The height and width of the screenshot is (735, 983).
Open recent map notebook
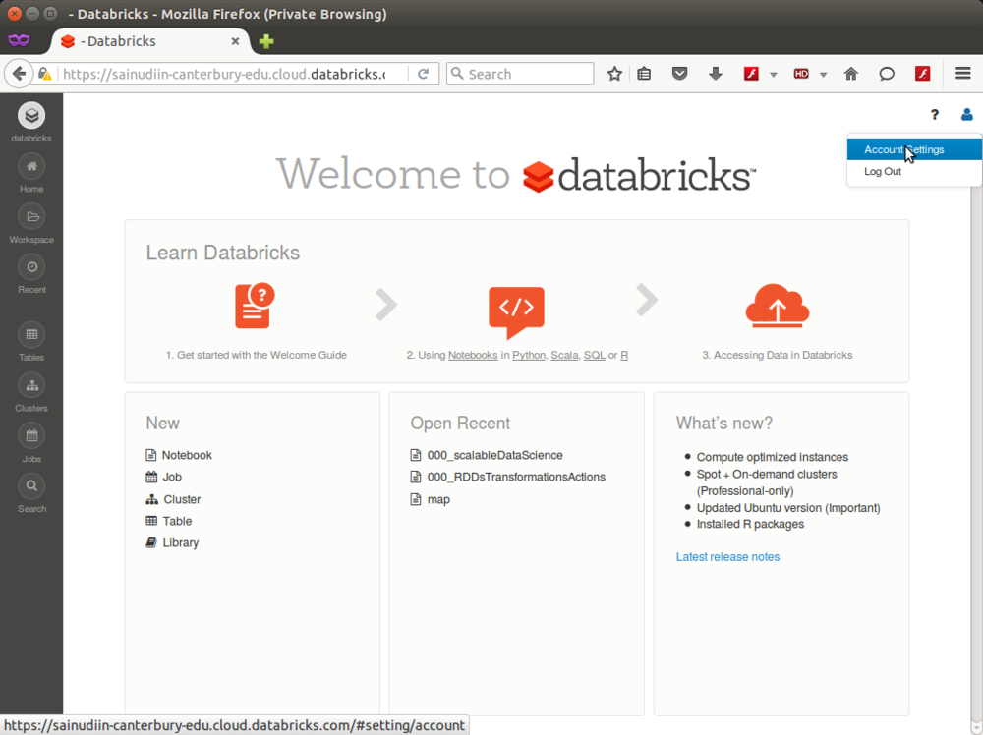[431, 499]
